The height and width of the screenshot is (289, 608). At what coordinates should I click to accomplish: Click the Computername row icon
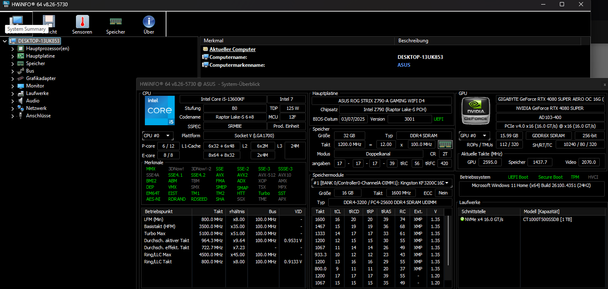click(205, 57)
